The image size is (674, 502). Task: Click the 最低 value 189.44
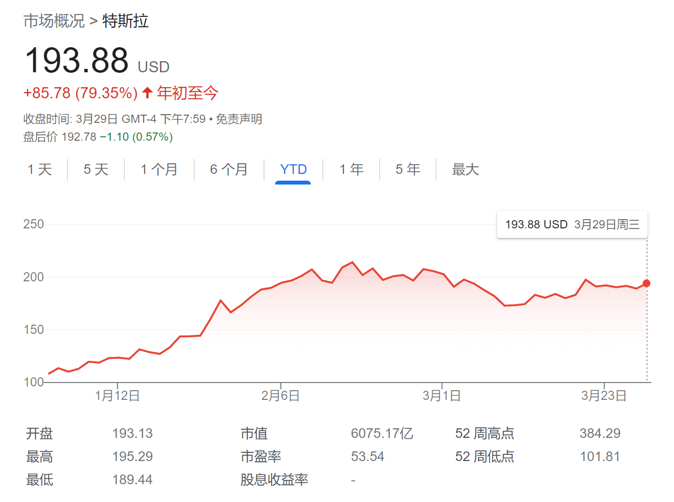click(132, 480)
